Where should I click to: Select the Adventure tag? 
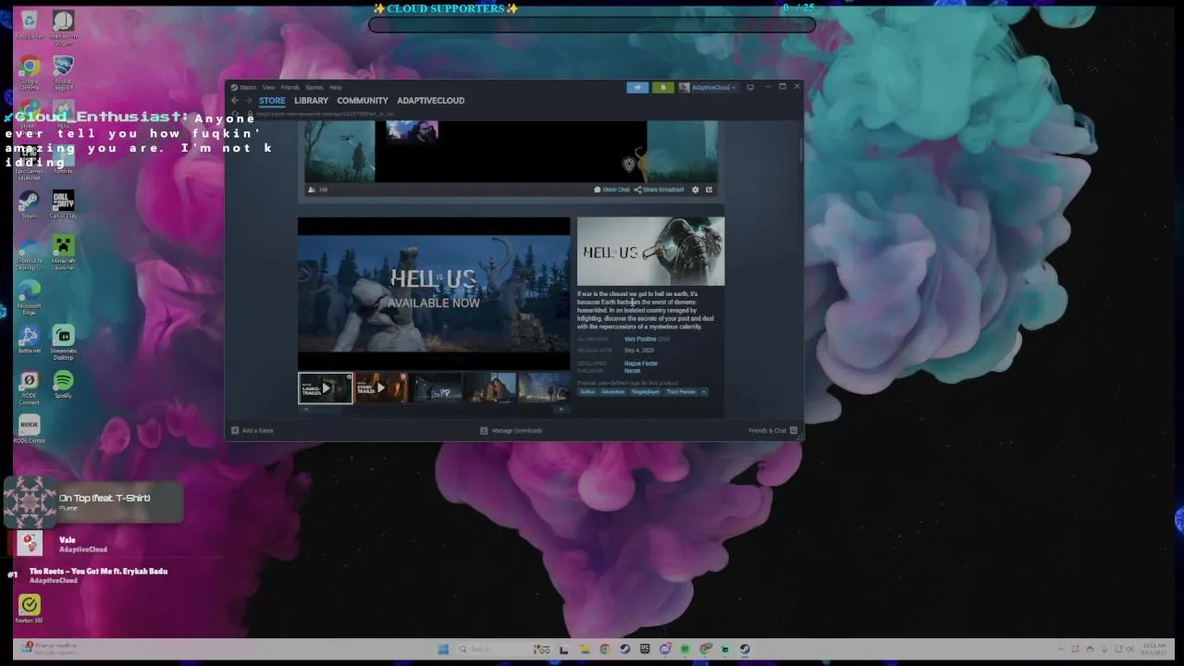point(613,392)
